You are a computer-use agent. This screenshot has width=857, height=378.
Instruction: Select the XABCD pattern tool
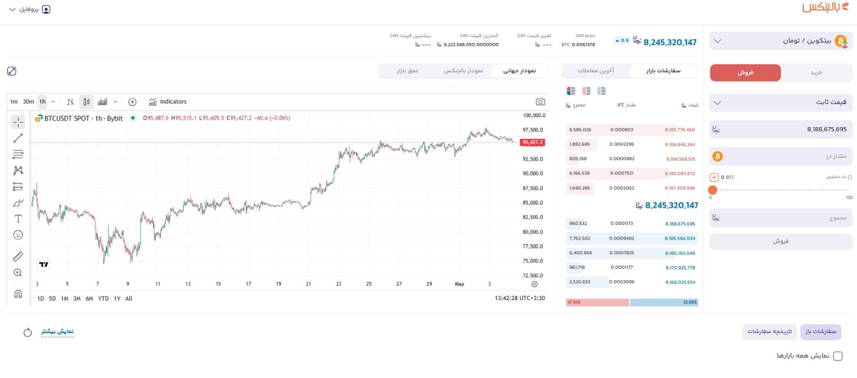click(x=18, y=170)
